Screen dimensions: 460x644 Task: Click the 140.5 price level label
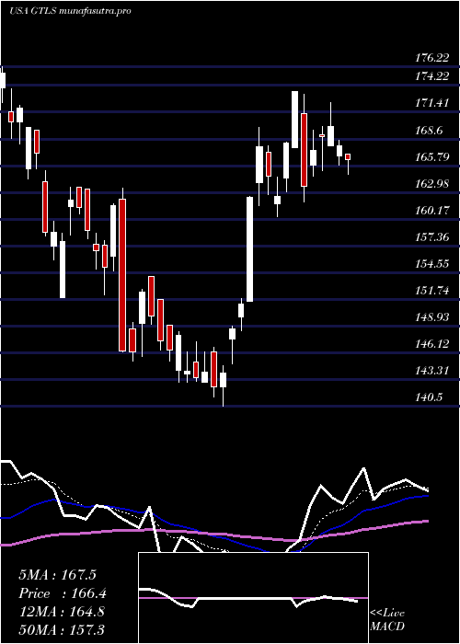[x=429, y=397]
